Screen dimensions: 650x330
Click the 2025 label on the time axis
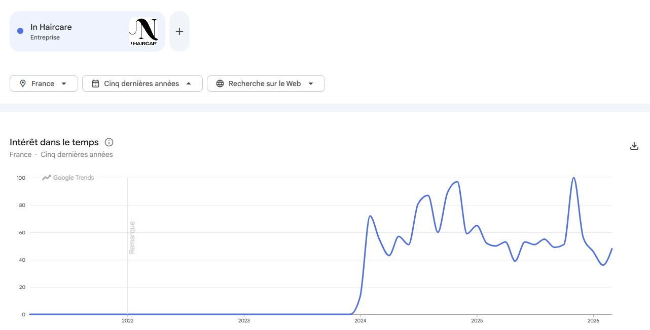477,320
